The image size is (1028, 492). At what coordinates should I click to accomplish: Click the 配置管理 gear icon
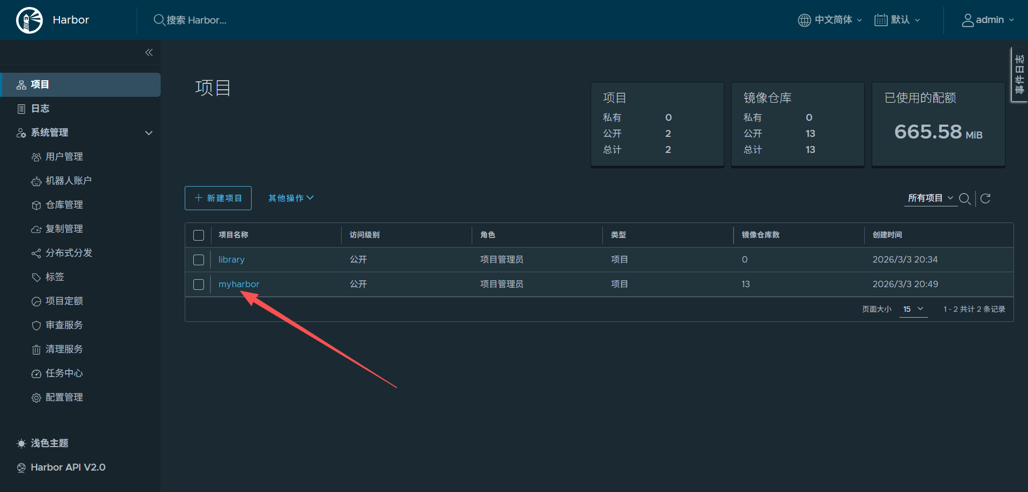(x=36, y=397)
